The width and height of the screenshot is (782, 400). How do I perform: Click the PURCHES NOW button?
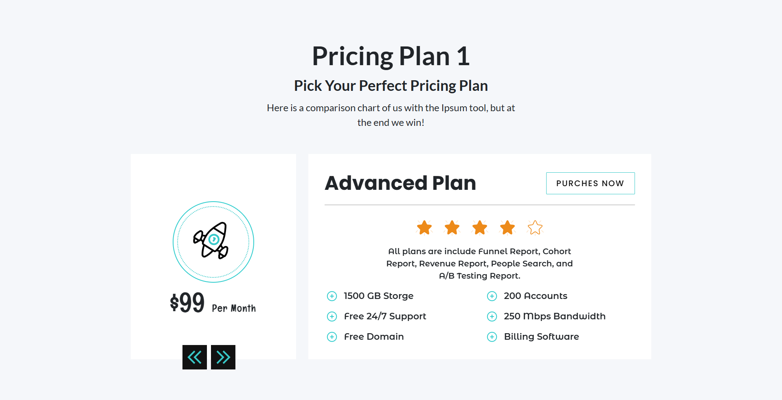pyautogui.click(x=591, y=183)
